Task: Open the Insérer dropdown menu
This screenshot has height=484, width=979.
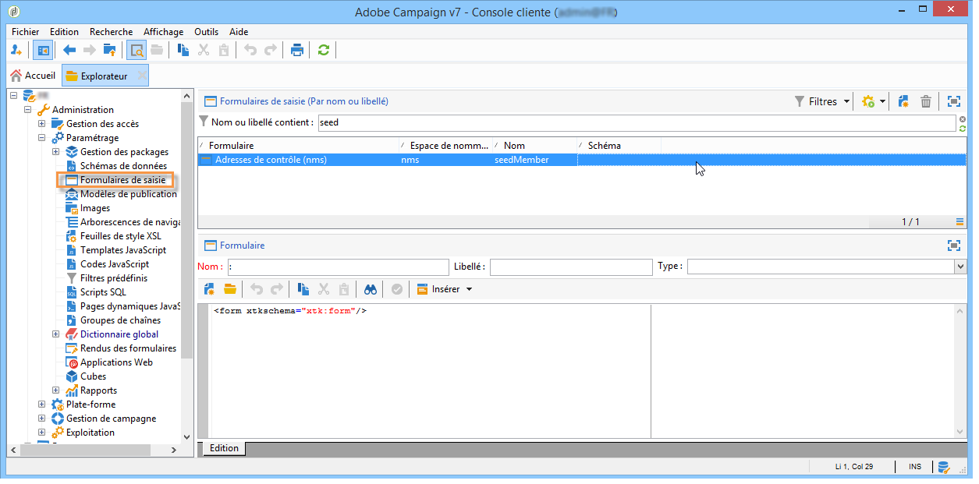Action: tap(445, 289)
